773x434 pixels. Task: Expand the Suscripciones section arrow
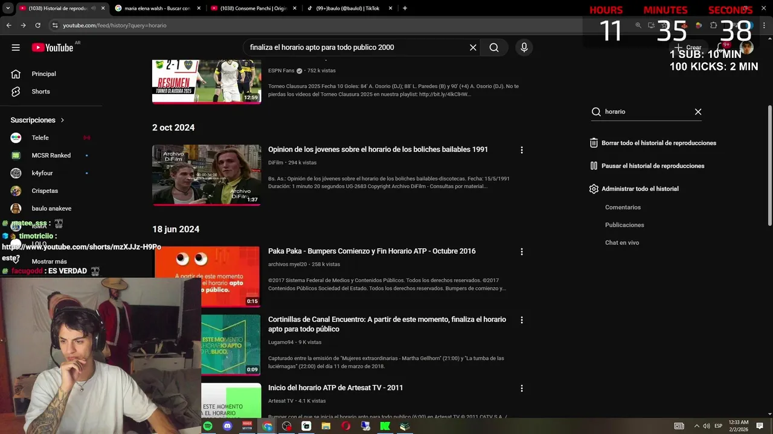tap(62, 120)
